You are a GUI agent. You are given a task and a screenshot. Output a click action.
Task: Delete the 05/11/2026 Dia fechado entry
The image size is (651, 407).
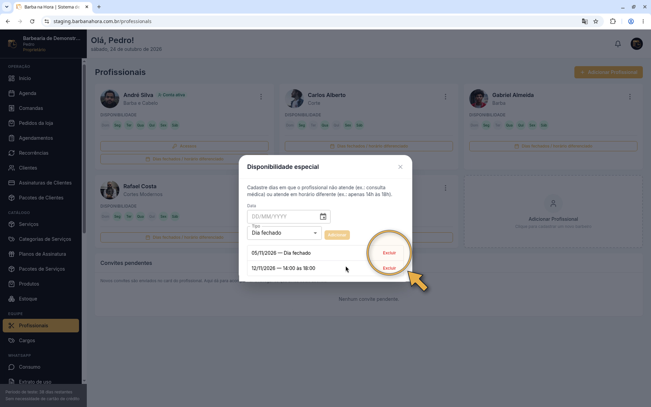[x=389, y=253]
